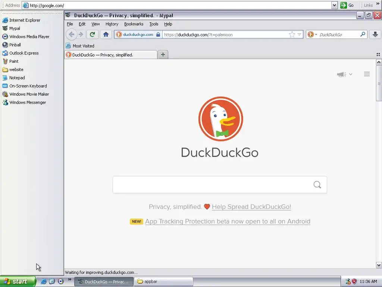This screenshot has width=382, height=287.
Task: Open the Downloads arrow button in Mypal
Action: tap(375, 34)
